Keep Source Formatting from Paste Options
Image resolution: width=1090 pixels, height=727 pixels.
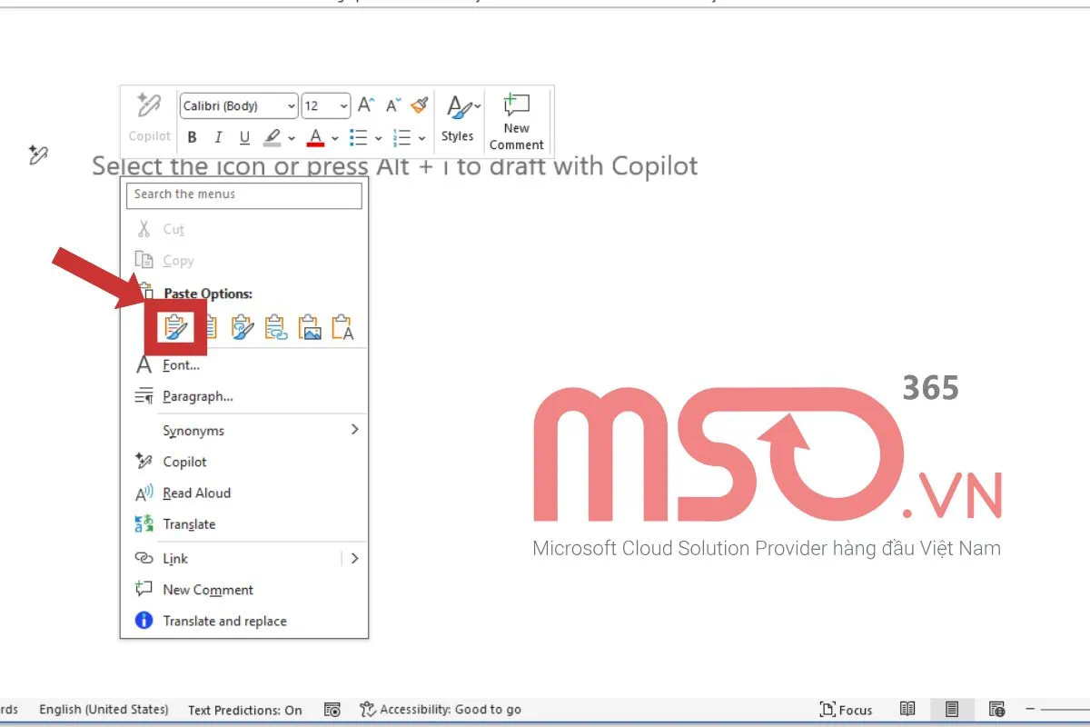pos(177,327)
